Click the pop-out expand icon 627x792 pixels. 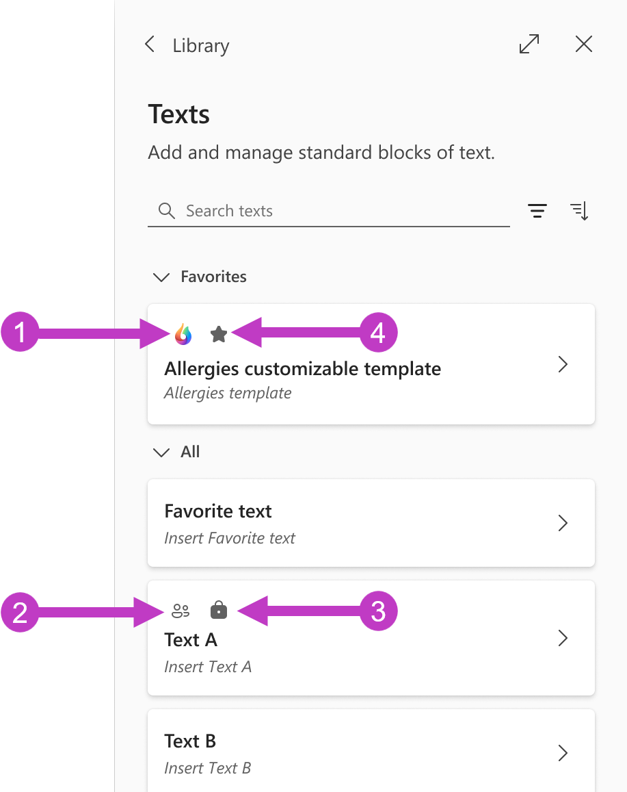click(529, 44)
